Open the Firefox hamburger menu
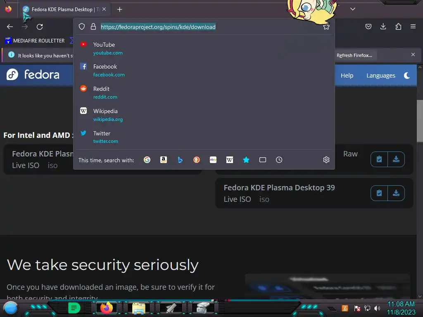Image resolution: width=423 pixels, height=317 pixels. tap(413, 26)
